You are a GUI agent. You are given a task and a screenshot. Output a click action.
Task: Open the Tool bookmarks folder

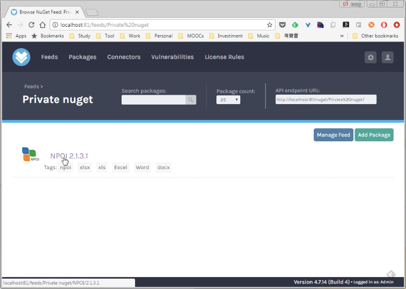pos(105,36)
